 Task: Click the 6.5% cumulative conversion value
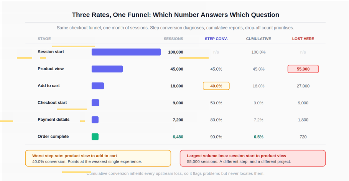[x=258, y=137]
